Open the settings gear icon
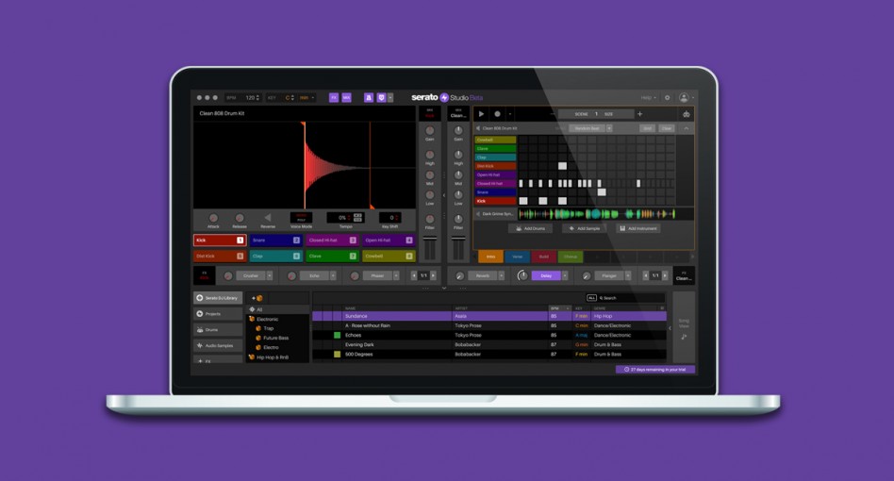The height and width of the screenshot is (481, 894). click(668, 98)
